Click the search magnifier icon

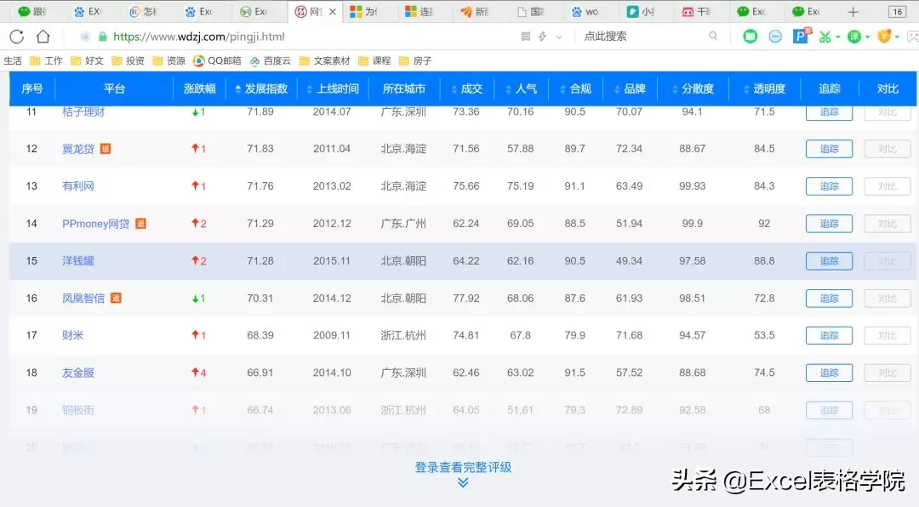713,37
